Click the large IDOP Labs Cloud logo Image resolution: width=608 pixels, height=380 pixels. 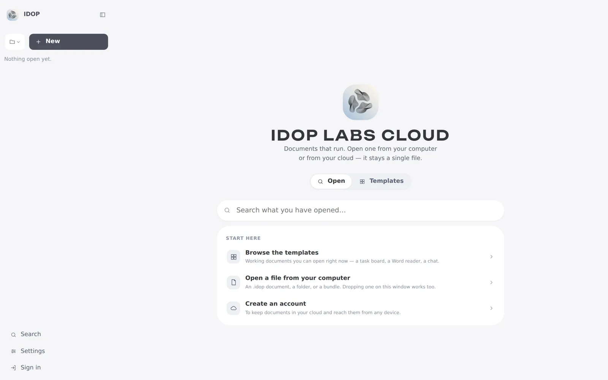360,102
